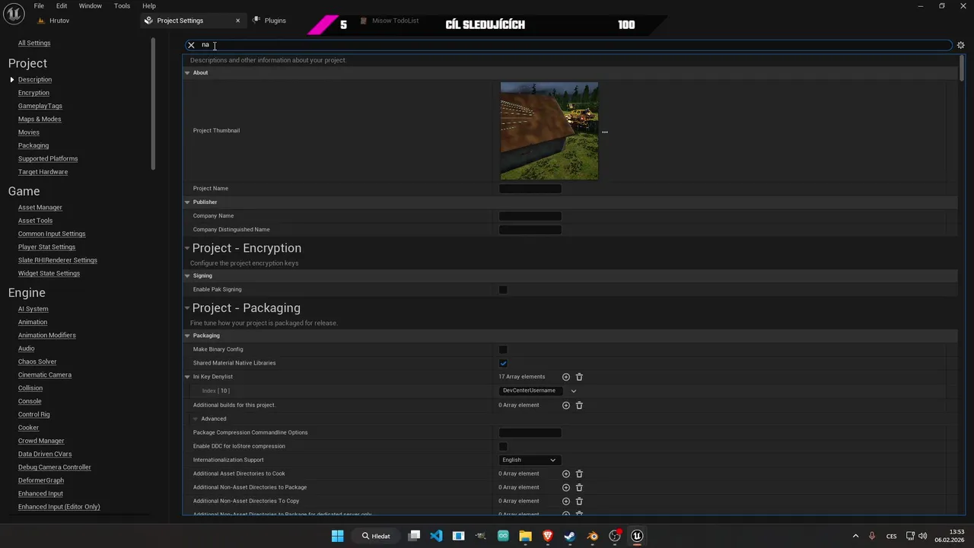Screen dimensions: 974x548
Task: Add element to Additional builds for this project
Action: pyautogui.click(x=565, y=405)
